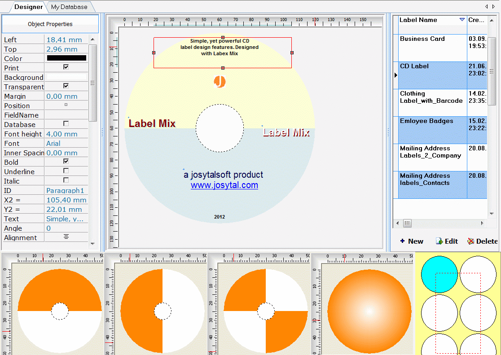The height and width of the screenshot is (355, 501).
Task: Click the current row arrow indicator for CD Label
Action: pos(396,75)
